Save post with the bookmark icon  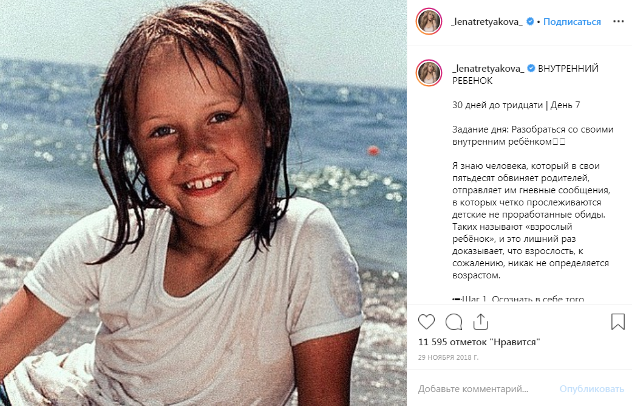pos(617,322)
